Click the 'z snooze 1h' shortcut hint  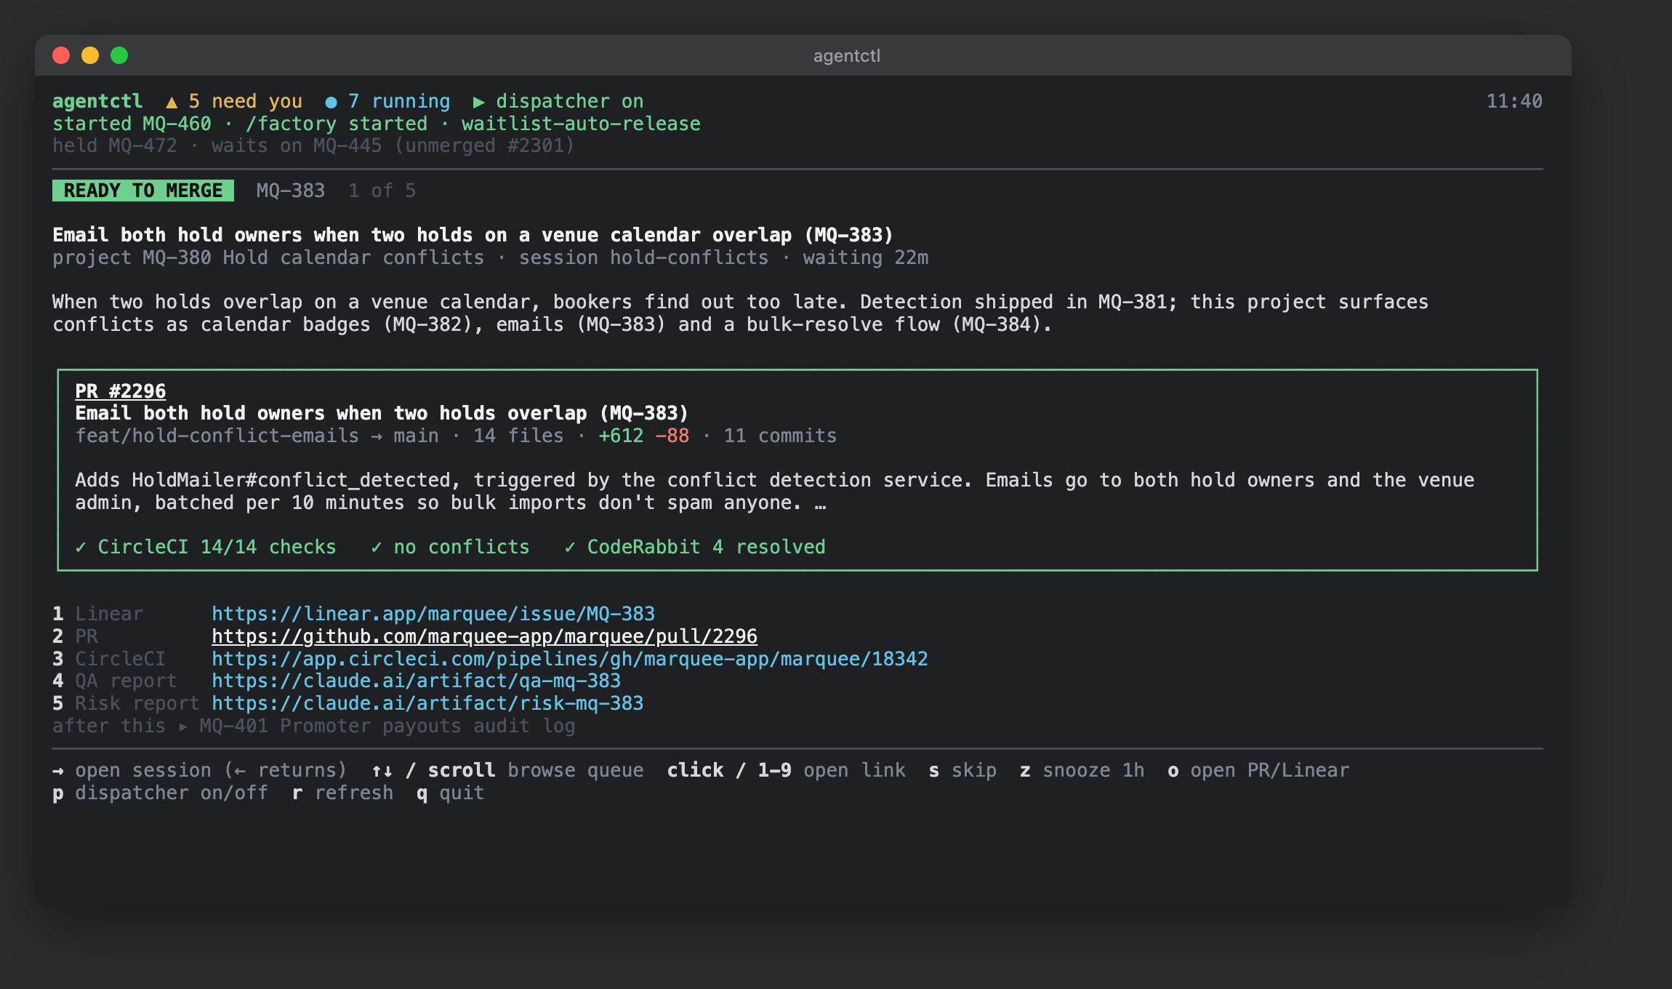[x=1082, y=770]
